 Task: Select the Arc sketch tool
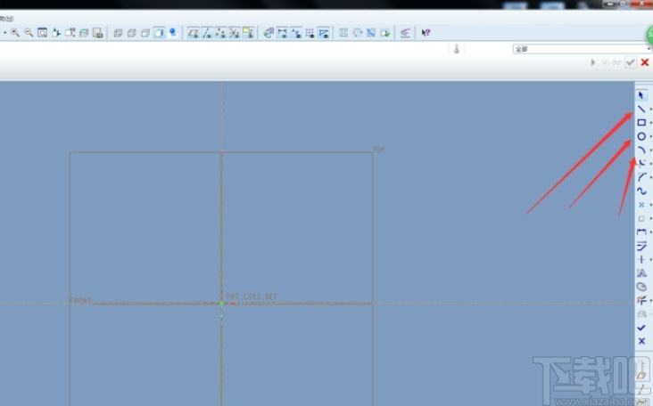[x=641, y=150]
